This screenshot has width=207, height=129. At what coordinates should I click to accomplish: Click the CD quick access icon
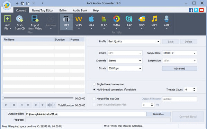(22, 3)
